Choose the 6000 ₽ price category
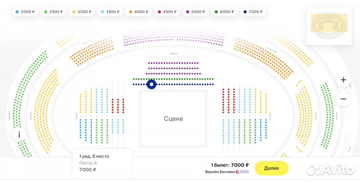Screen dimensions: 360x182 224,11
